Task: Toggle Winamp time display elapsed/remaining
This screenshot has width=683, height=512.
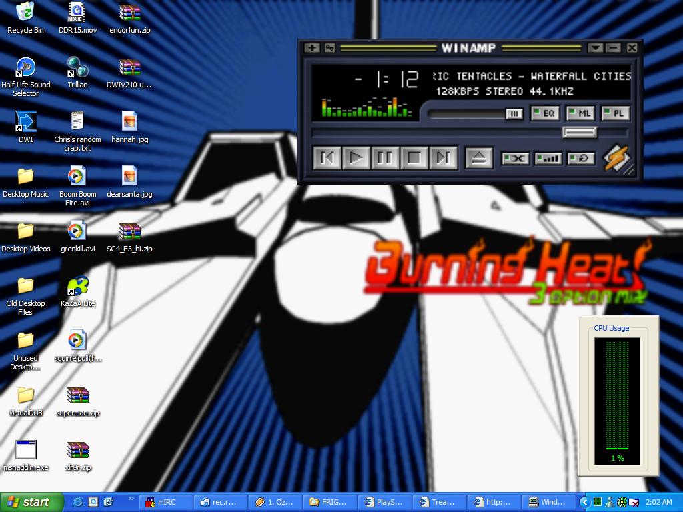Action: (x=388, y=80)
